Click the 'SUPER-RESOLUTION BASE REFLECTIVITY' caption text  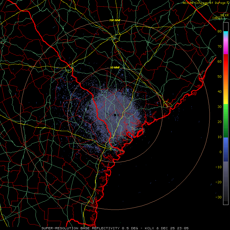tap(80, 228)
